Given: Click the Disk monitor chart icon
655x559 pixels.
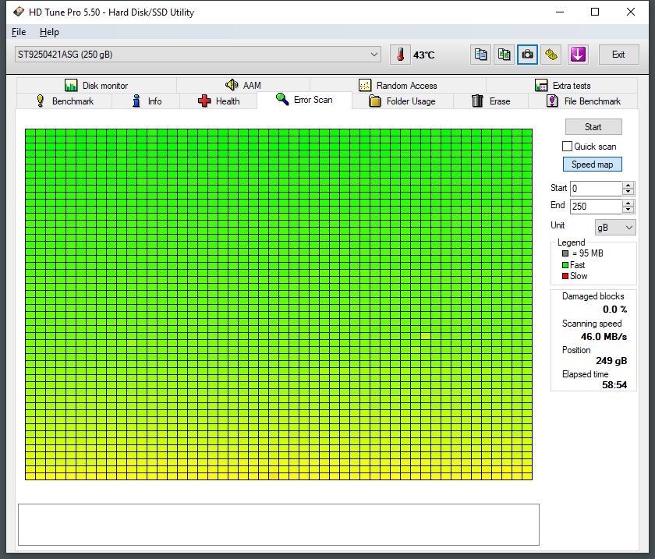Looking at the screenshot, I should point(71,85).
